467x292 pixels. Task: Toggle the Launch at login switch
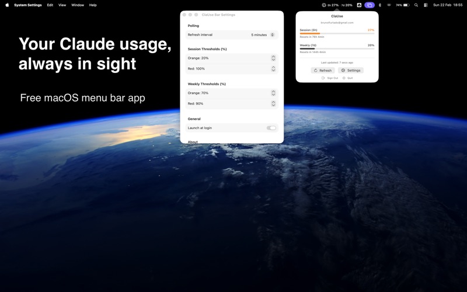271,128
